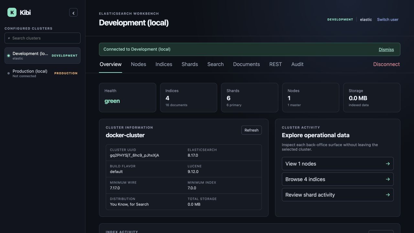Click the Kibi logo icon

(12, 12)
